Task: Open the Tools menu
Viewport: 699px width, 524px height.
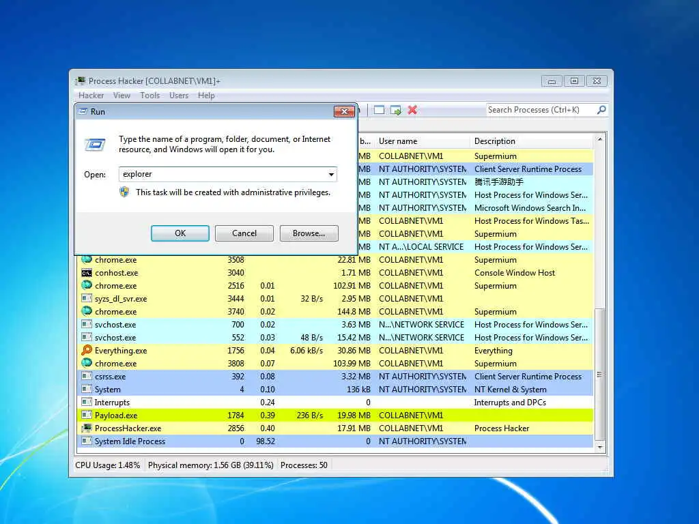Action: pos(149,96)
